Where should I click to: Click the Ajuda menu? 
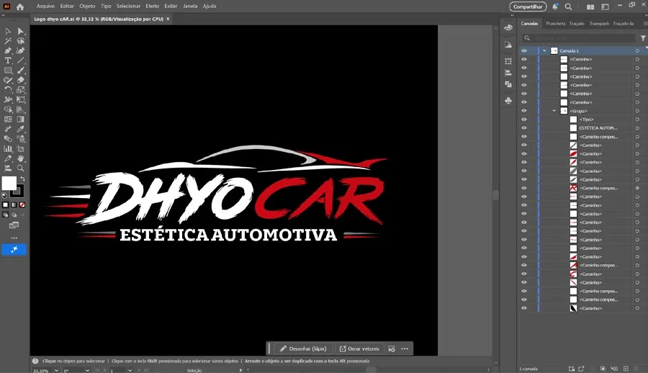(x=210, y=6)
